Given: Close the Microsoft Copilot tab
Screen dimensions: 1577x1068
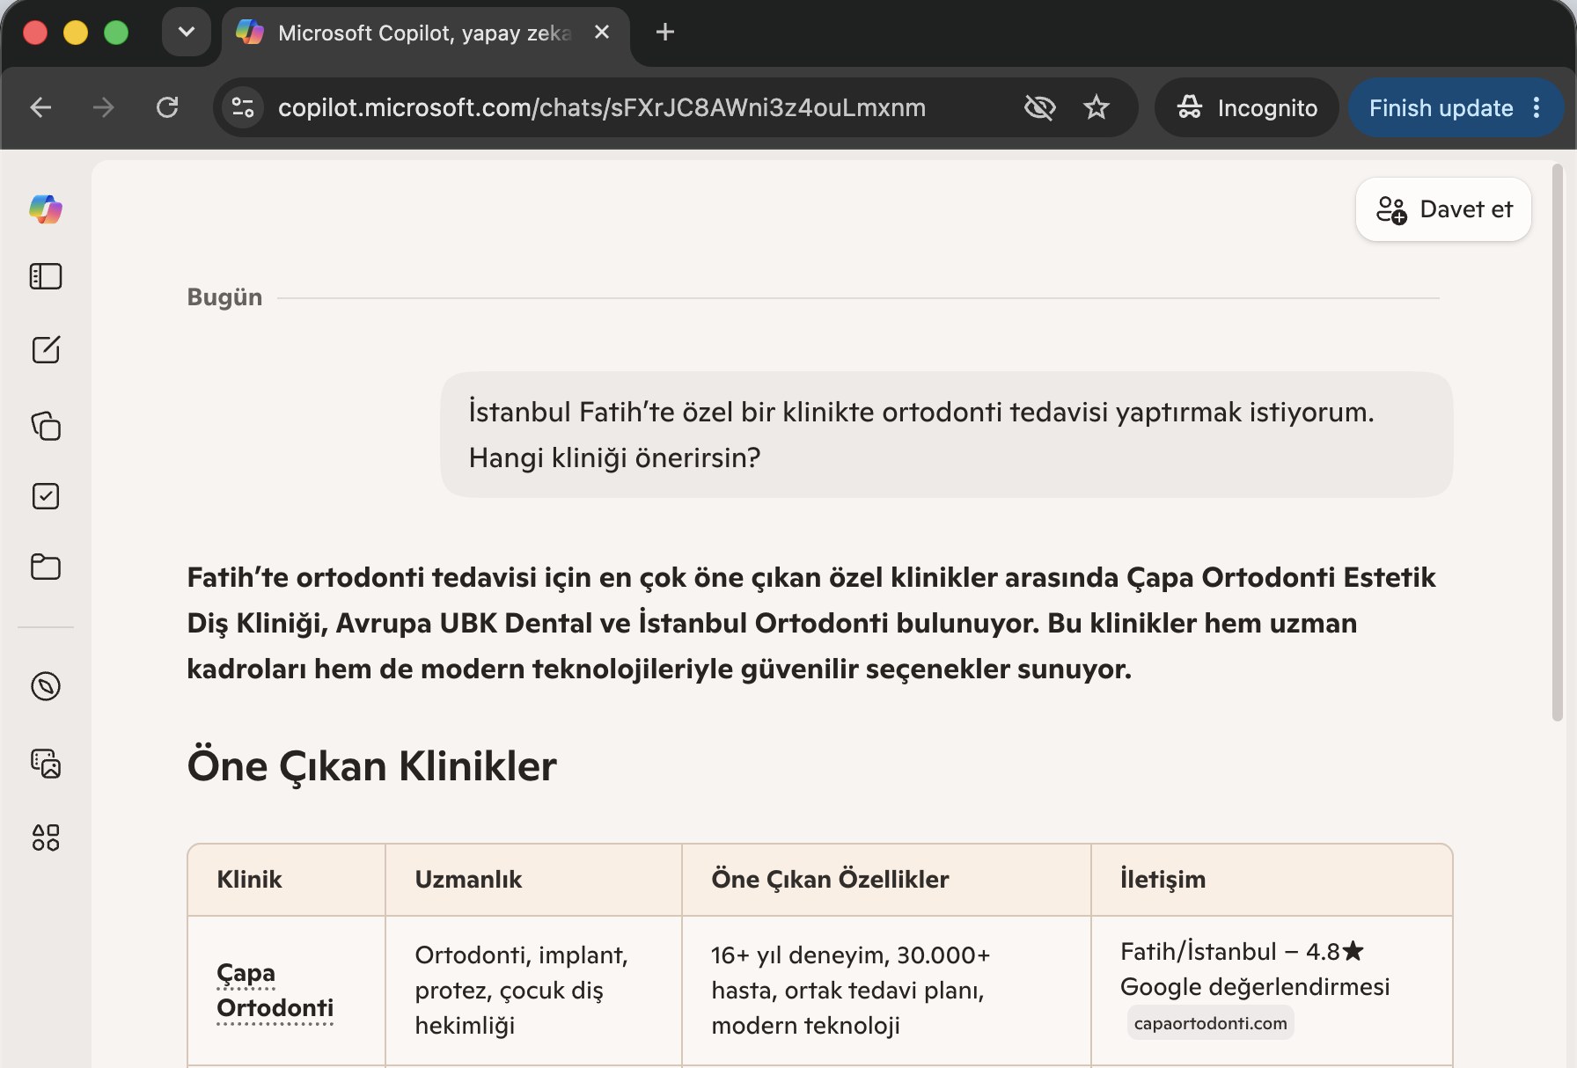Looking at the screenshot, I should tap(602, 33).
